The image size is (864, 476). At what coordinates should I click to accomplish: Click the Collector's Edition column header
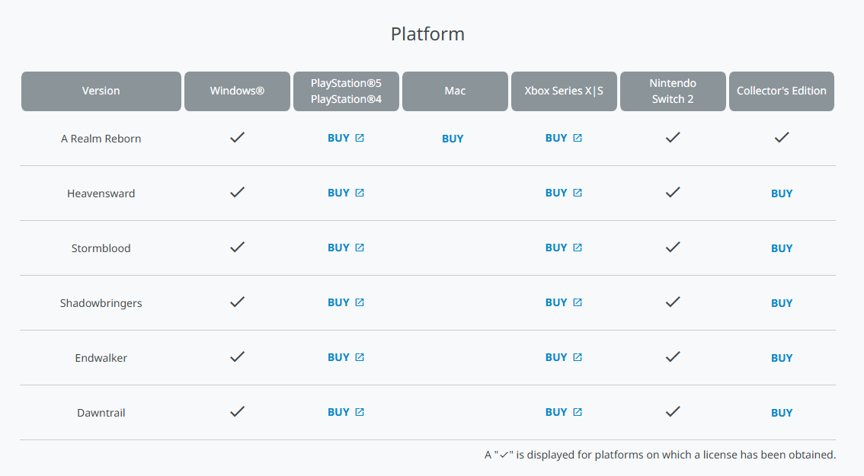[782, 91]
